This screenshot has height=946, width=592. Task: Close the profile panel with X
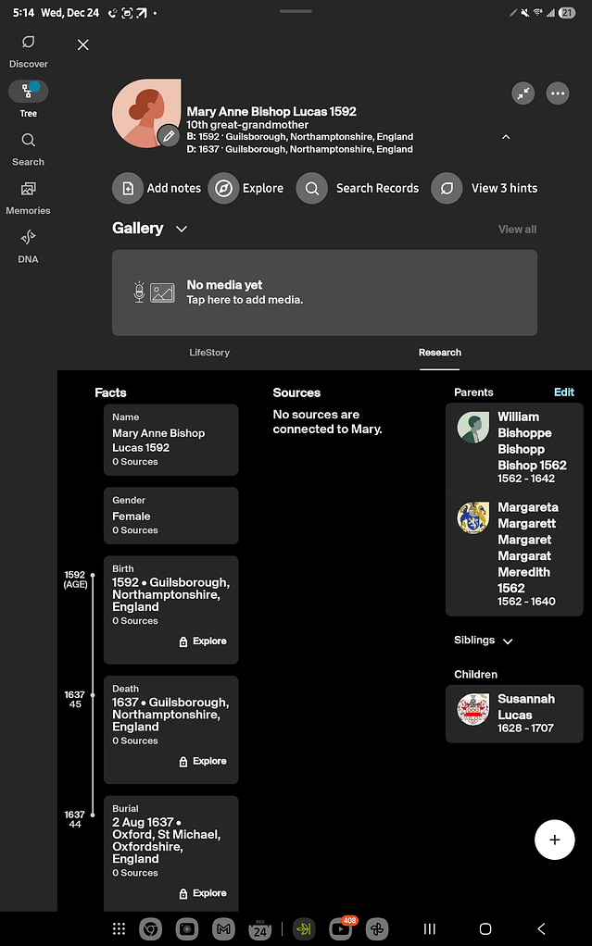83,44
